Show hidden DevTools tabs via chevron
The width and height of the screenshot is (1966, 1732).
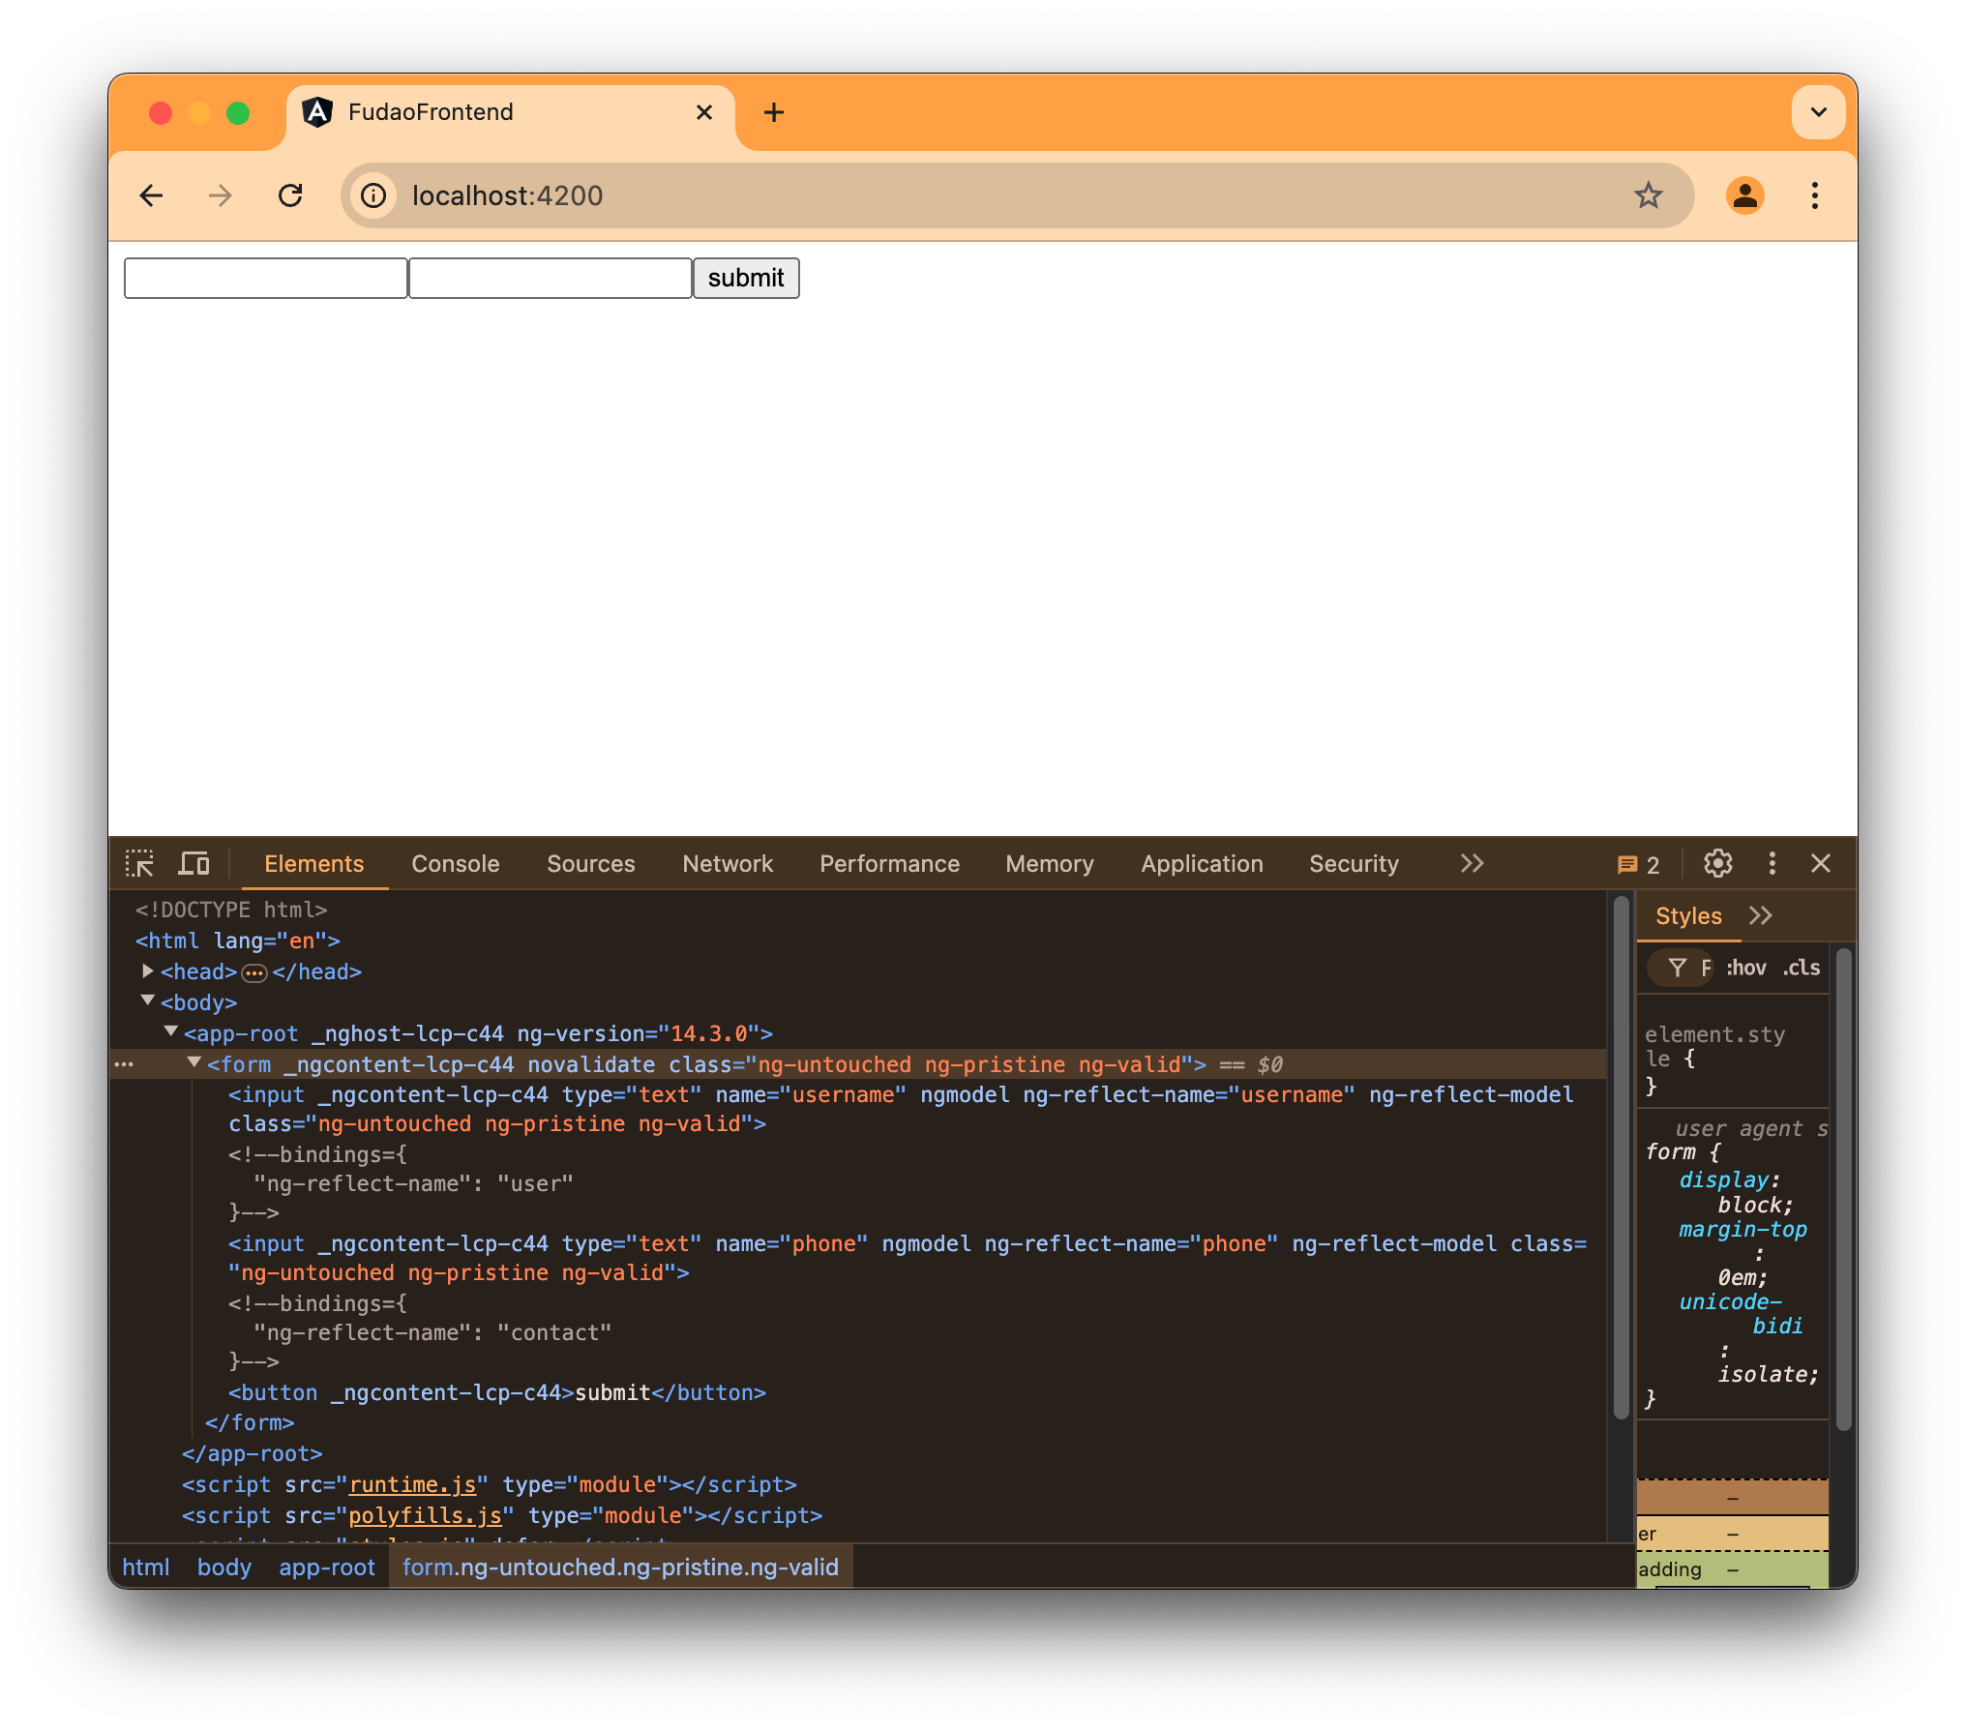(1472, 863)
